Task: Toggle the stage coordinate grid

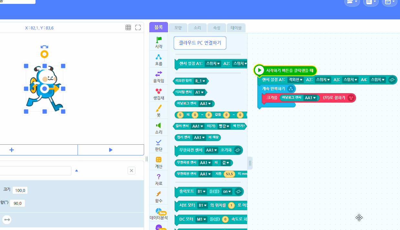Action: [x=128, y=27]
